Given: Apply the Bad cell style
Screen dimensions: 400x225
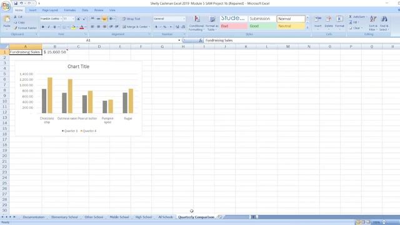Looking at the screenshot, I should tap(234, 26).
